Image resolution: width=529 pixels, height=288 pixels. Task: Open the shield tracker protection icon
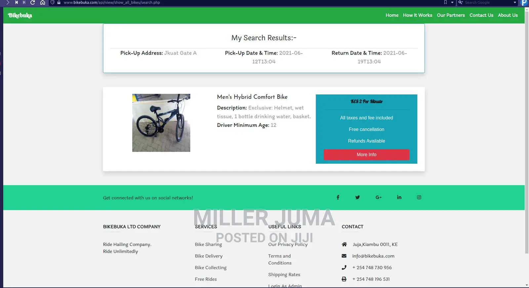(x=52, y=2)
